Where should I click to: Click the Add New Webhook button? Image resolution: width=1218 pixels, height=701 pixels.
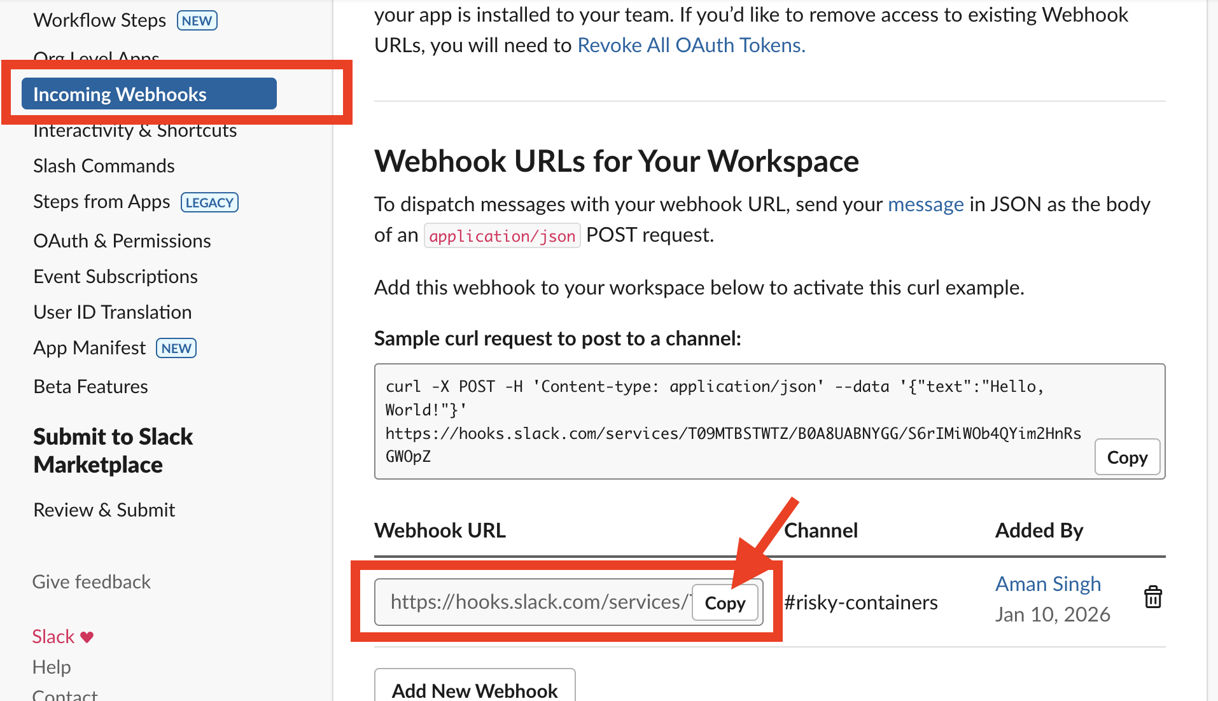[x=475, y=690]
